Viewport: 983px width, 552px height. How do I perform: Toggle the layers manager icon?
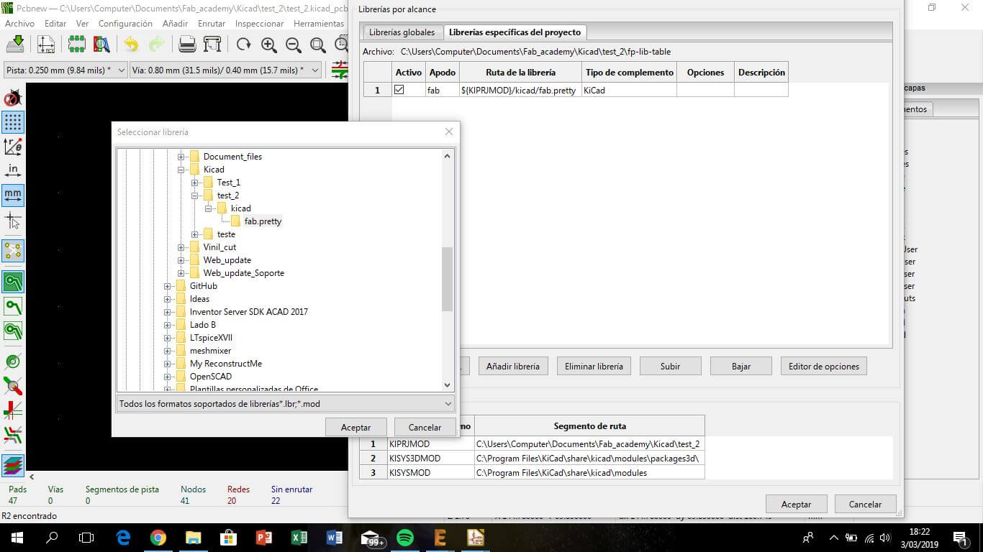(x=13, y=466)
